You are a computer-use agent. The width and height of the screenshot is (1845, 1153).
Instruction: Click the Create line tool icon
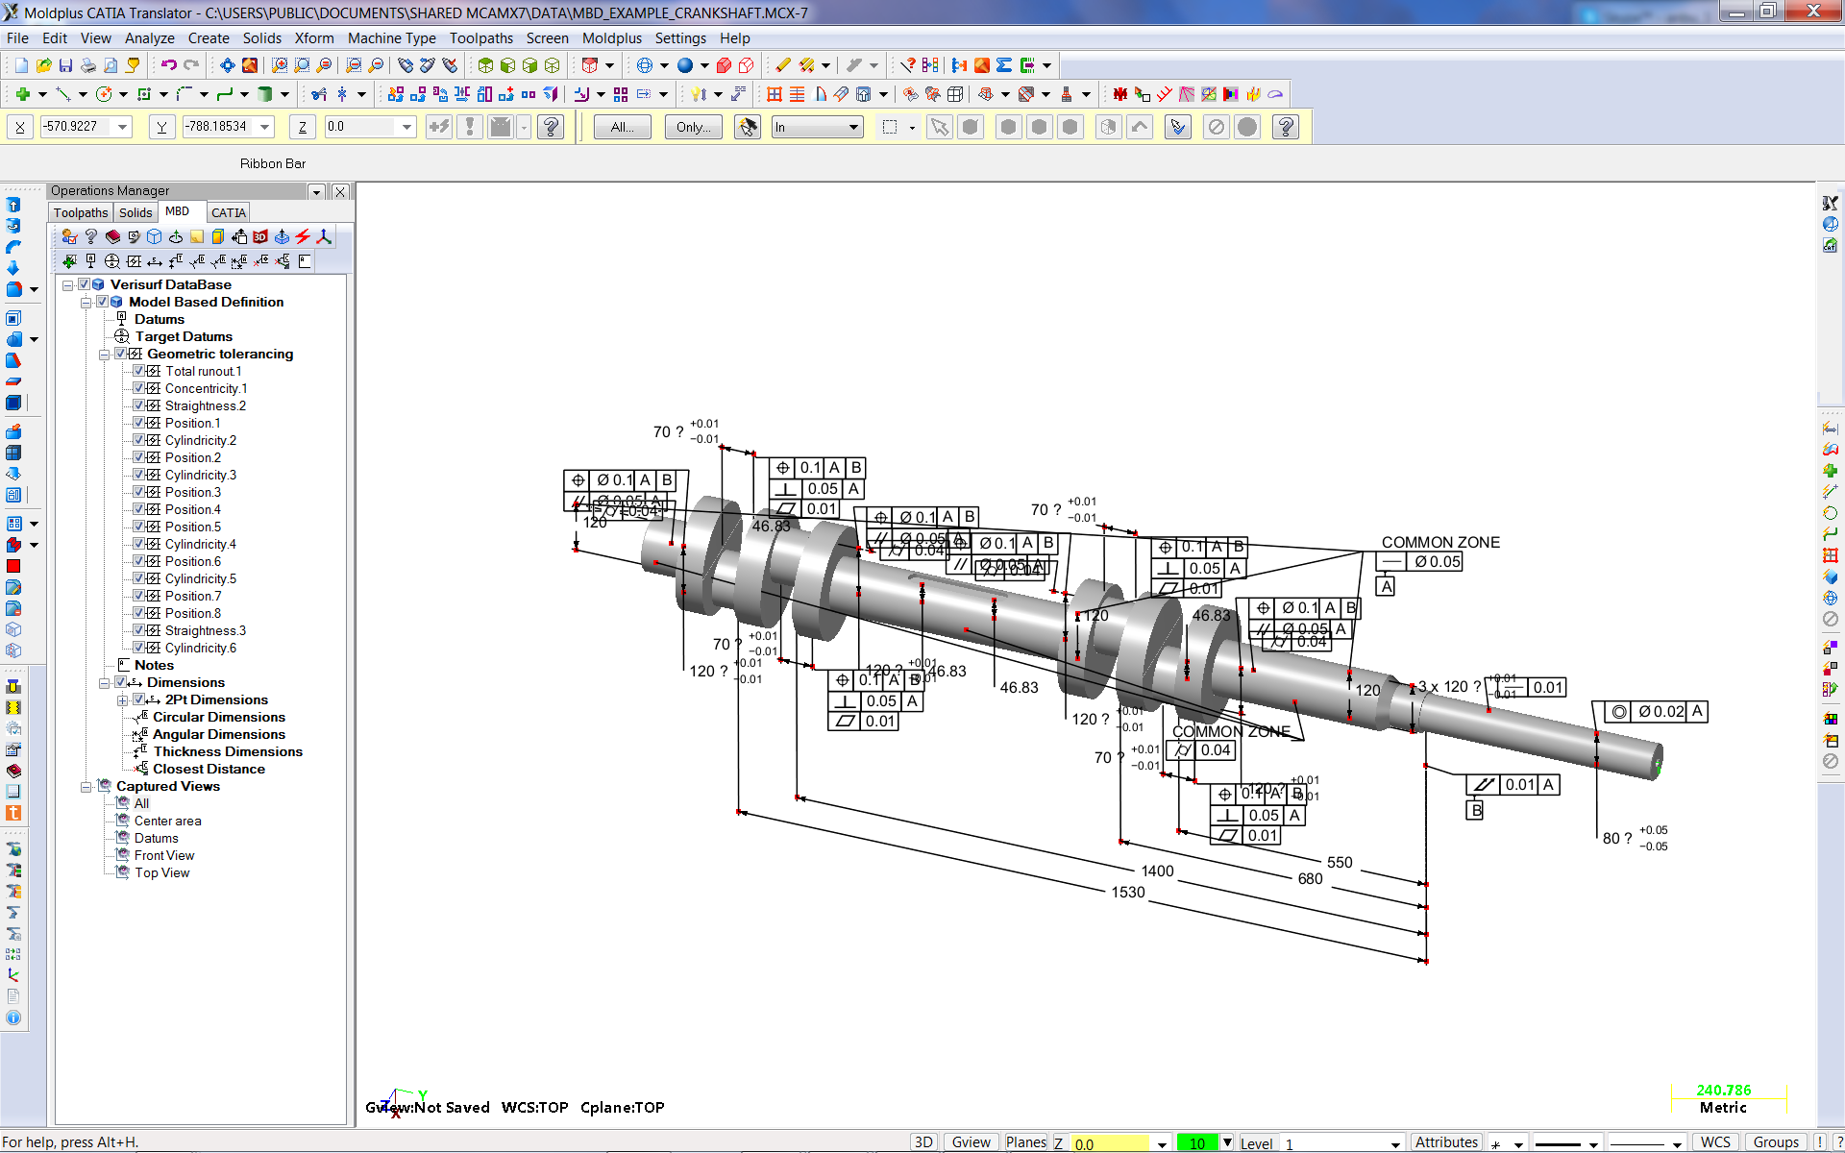click(63, 94)
